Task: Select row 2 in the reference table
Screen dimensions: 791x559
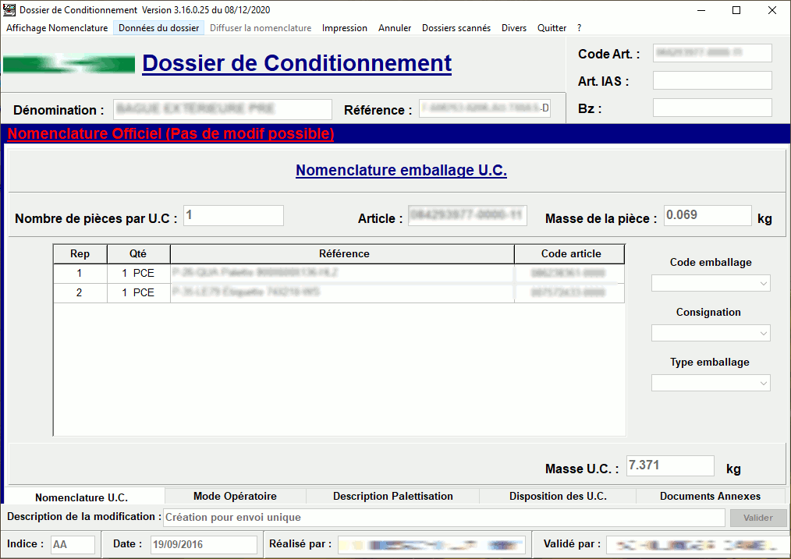Action: [x=339, y=292]
